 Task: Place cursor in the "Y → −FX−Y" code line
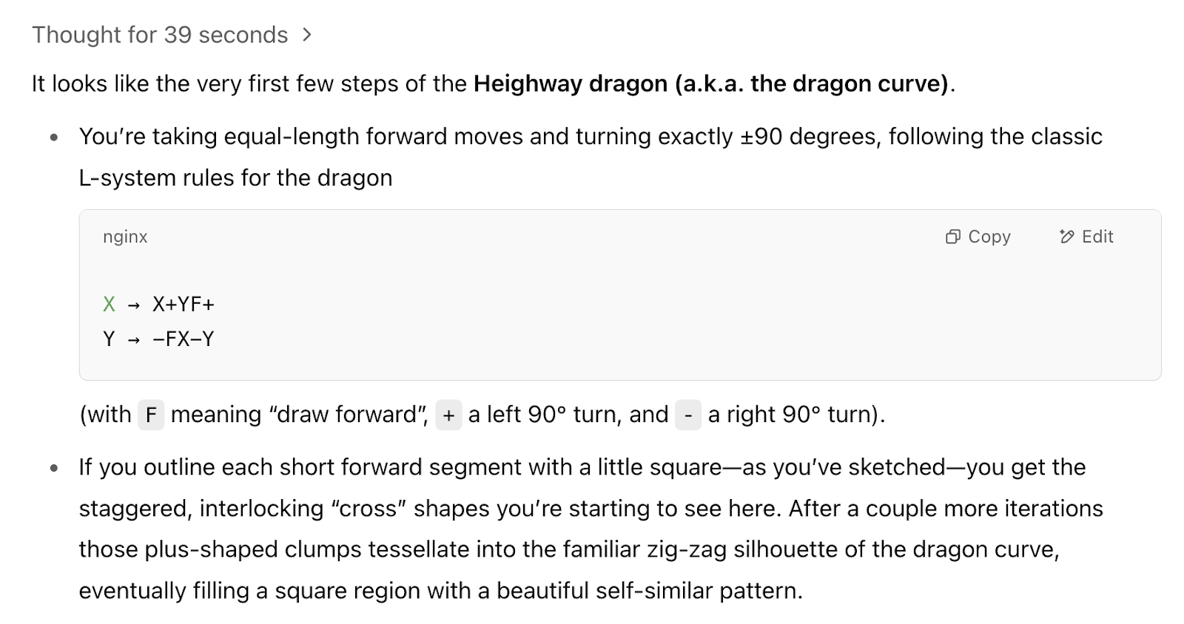coord(158,339)
